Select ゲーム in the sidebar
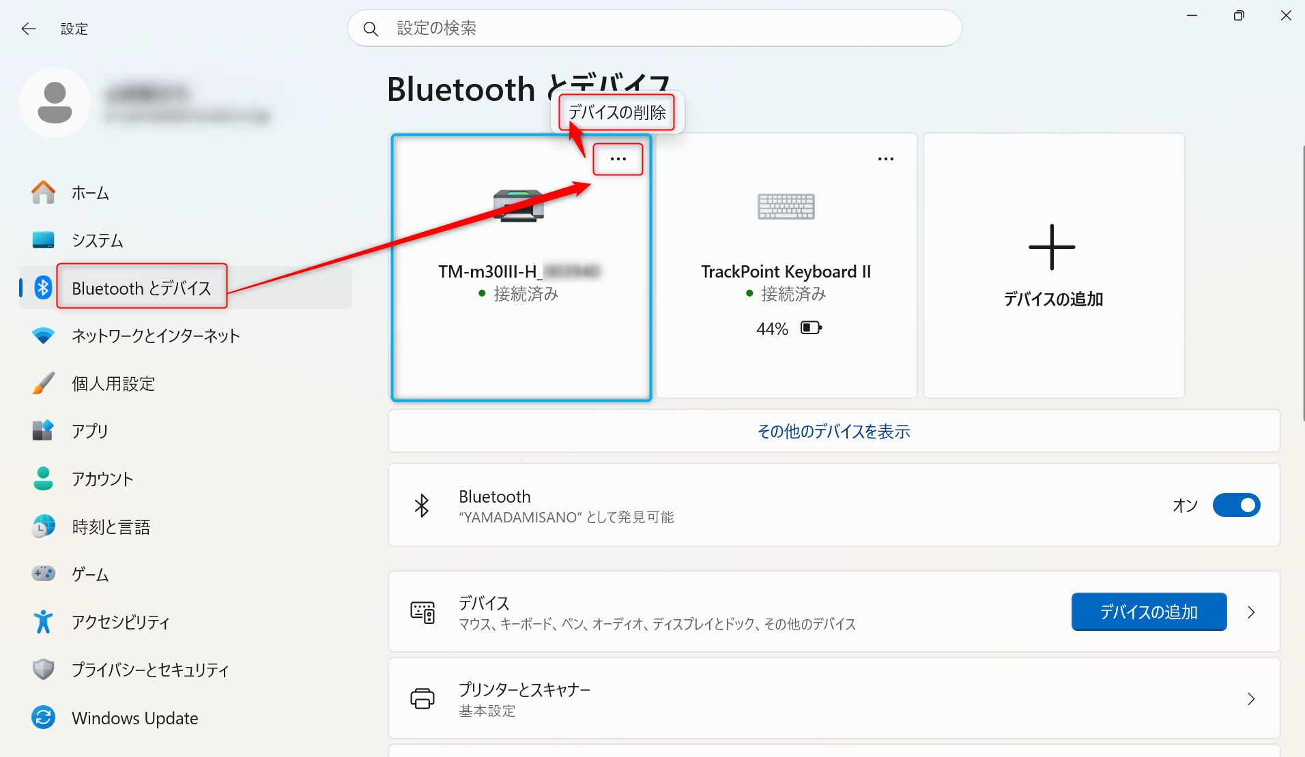The height and width of the screenshot is (757, 1305). 186,575
